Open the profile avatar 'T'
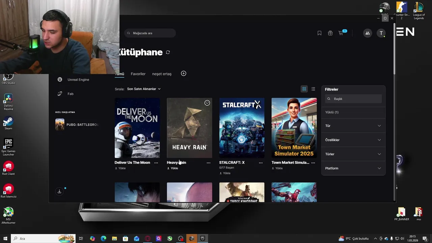 pyautogui.click(x=381, y=33)
